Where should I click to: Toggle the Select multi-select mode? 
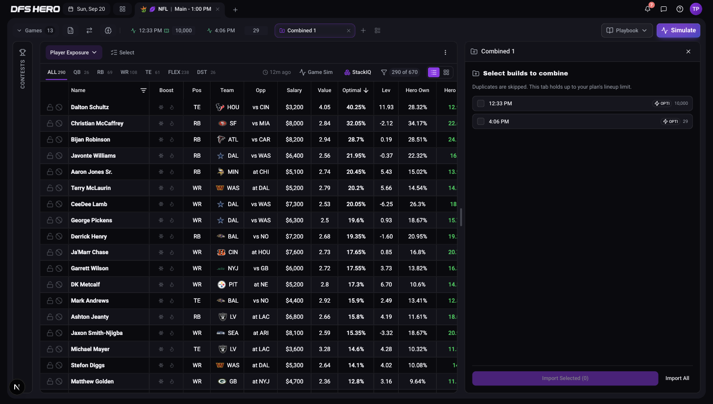(122, 52)
